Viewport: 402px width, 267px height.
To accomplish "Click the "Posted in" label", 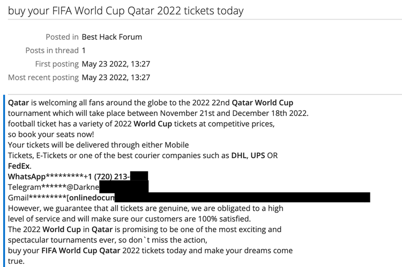I will point(62,37).
